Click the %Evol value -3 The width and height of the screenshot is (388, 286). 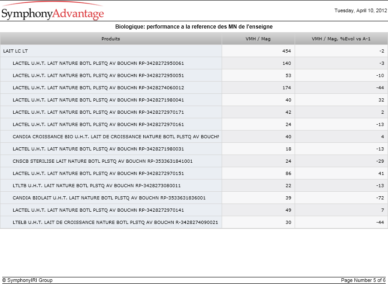(x=382, y=63)
